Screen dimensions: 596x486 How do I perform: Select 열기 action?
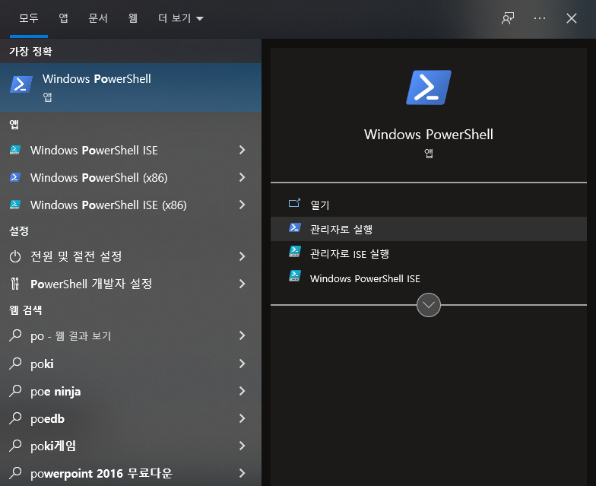429,205
